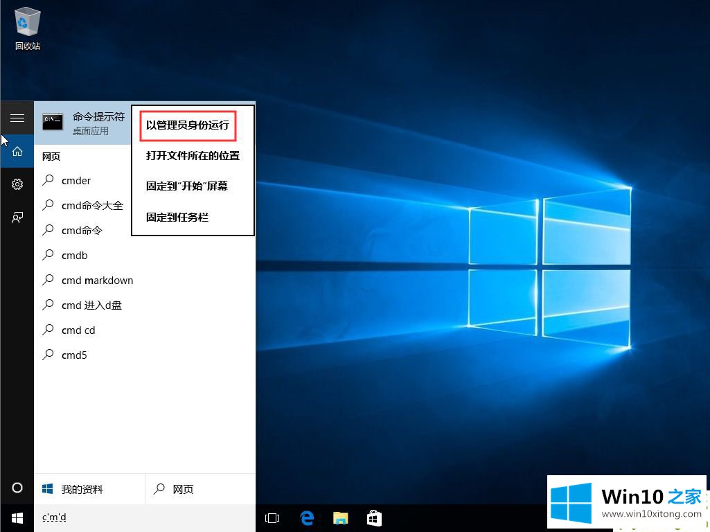The width and height of the screenshot is (710, 532).
Task: Go to the Home icon in sidebar
Action: click(x=17, y=151)
